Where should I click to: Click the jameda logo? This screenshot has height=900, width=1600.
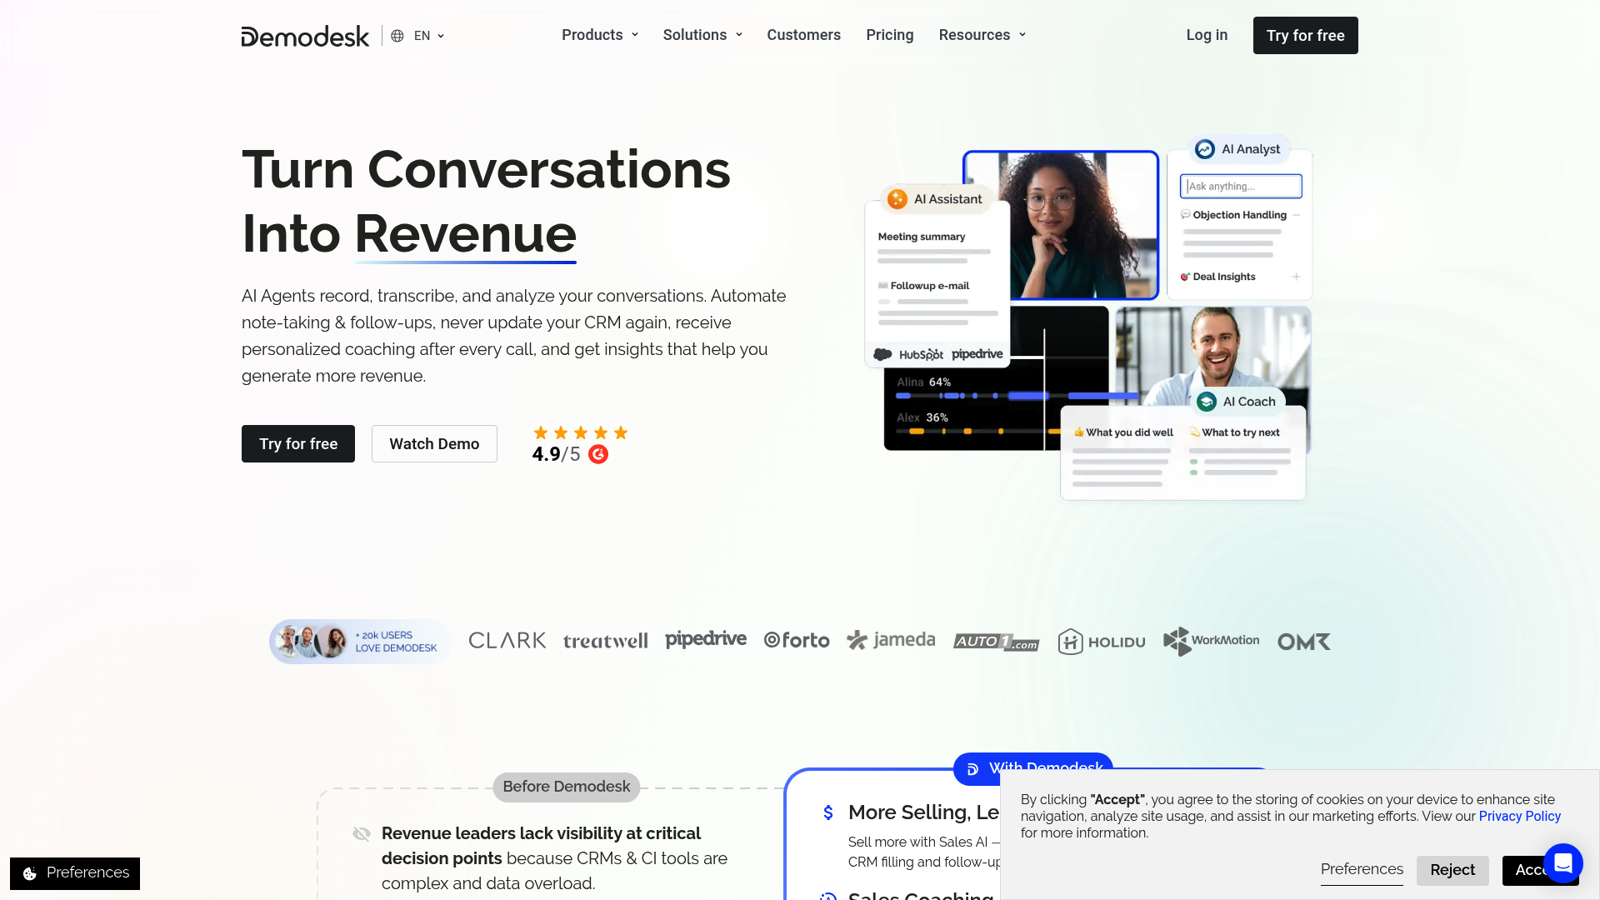coord(891,640)
